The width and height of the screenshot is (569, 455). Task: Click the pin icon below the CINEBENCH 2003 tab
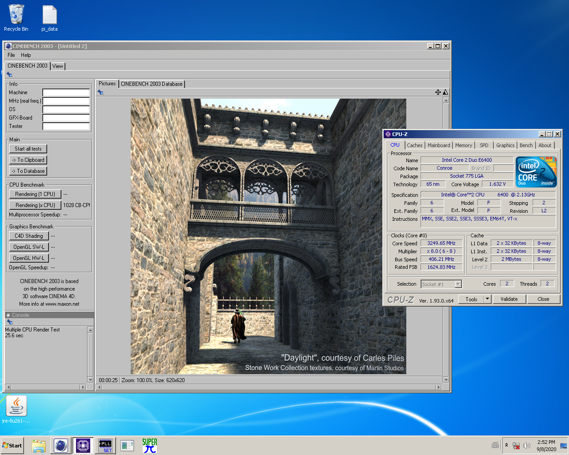(x=9, y=75)
